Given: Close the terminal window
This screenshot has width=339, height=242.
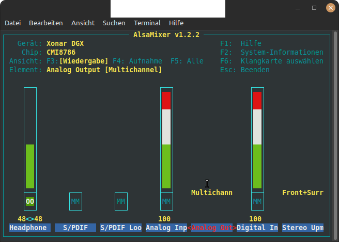Looking at the screenshot, I should click(x=331, y=8).
